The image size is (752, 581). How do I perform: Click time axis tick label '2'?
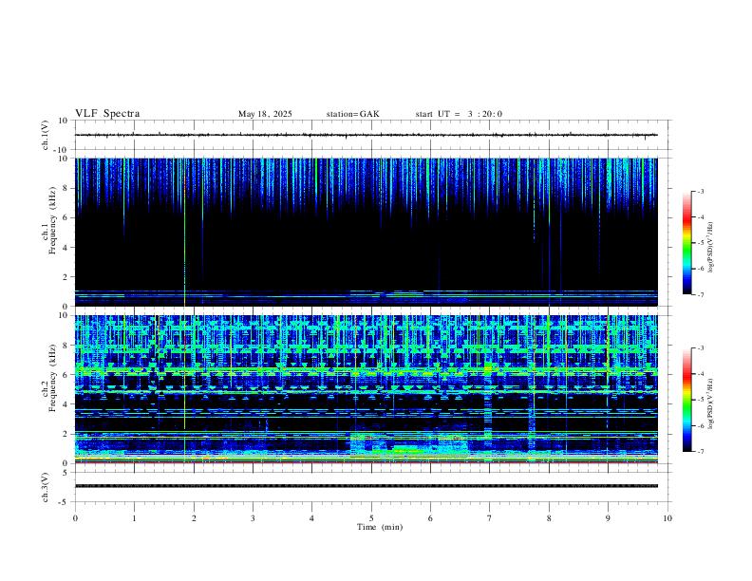[x=194, y=518]
